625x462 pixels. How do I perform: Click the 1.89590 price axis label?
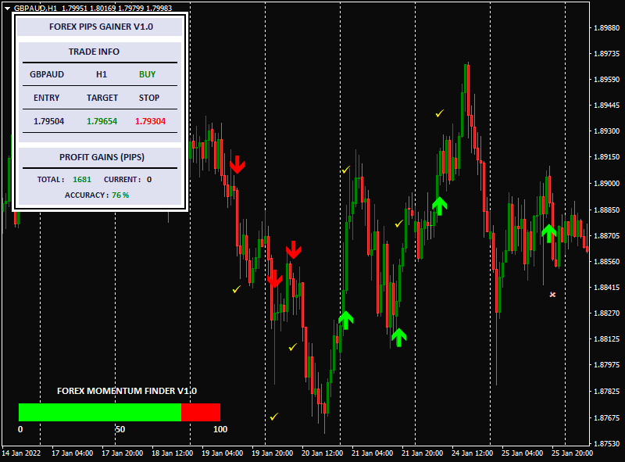606,80
